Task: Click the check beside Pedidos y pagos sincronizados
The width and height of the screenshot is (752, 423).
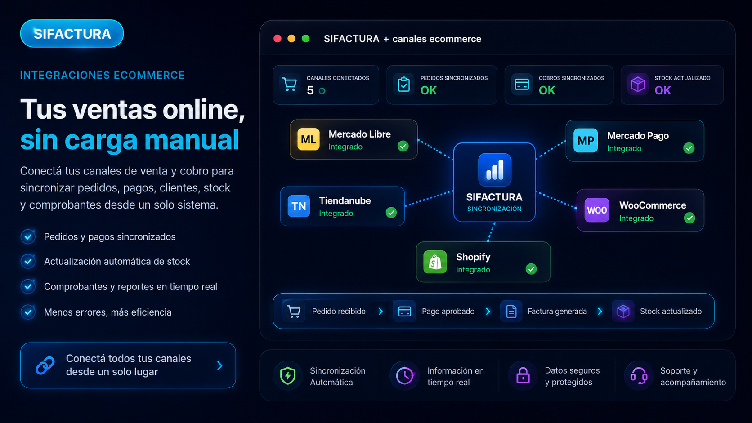Action: [x=28, y=236]
